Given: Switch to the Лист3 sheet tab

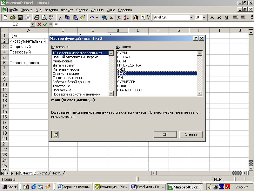Looking at the screenshot, I should point(57,173).
